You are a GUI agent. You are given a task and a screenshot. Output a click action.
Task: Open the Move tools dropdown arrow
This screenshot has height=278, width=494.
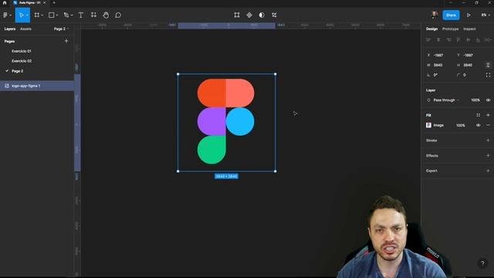pos(28,15)
